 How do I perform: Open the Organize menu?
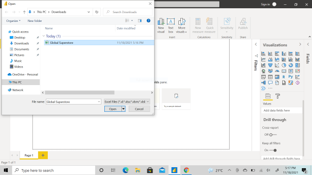click(x=13, y=21)
